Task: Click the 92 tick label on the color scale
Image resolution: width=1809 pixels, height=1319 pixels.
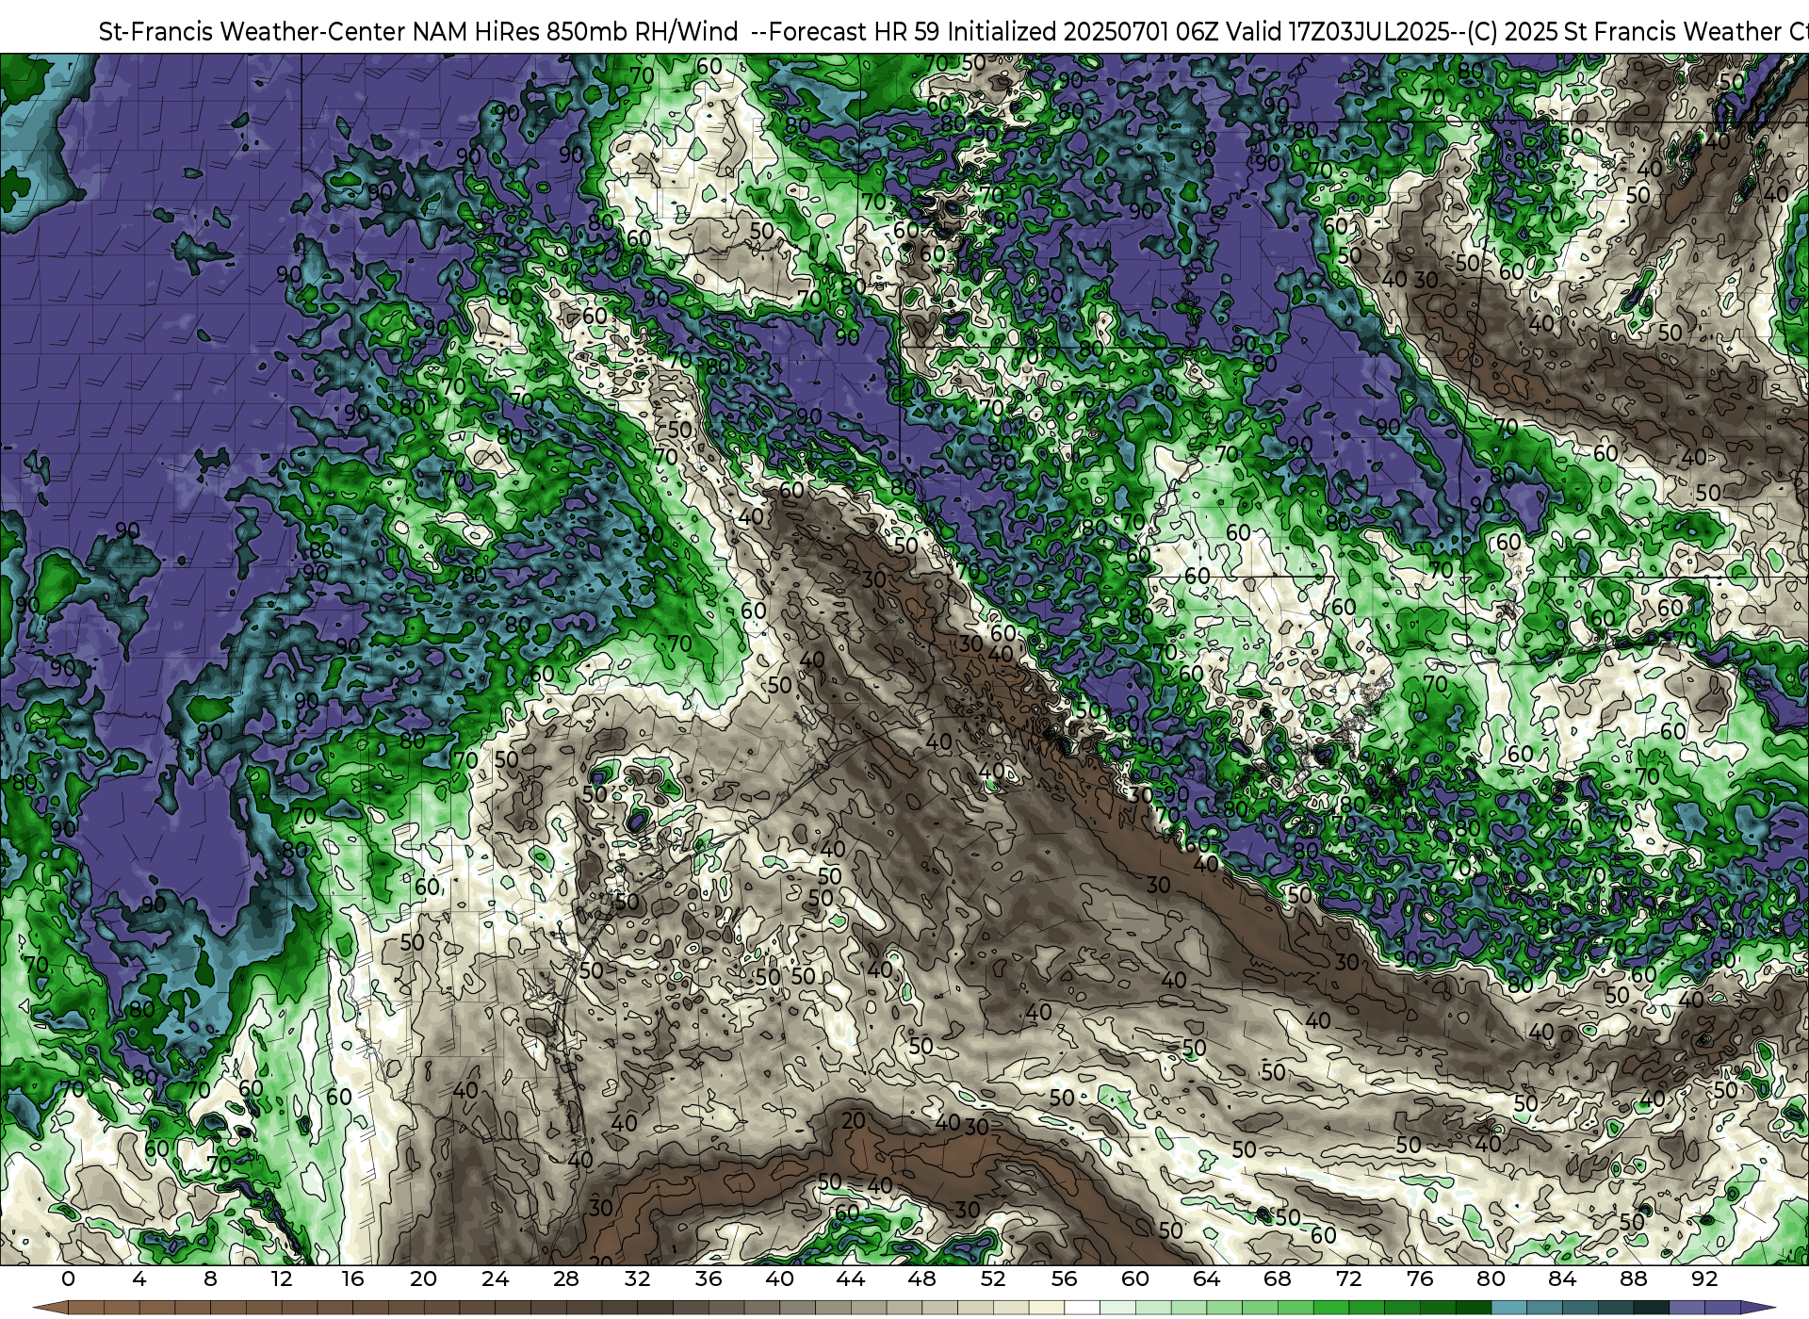Action: point(1704,1279)
